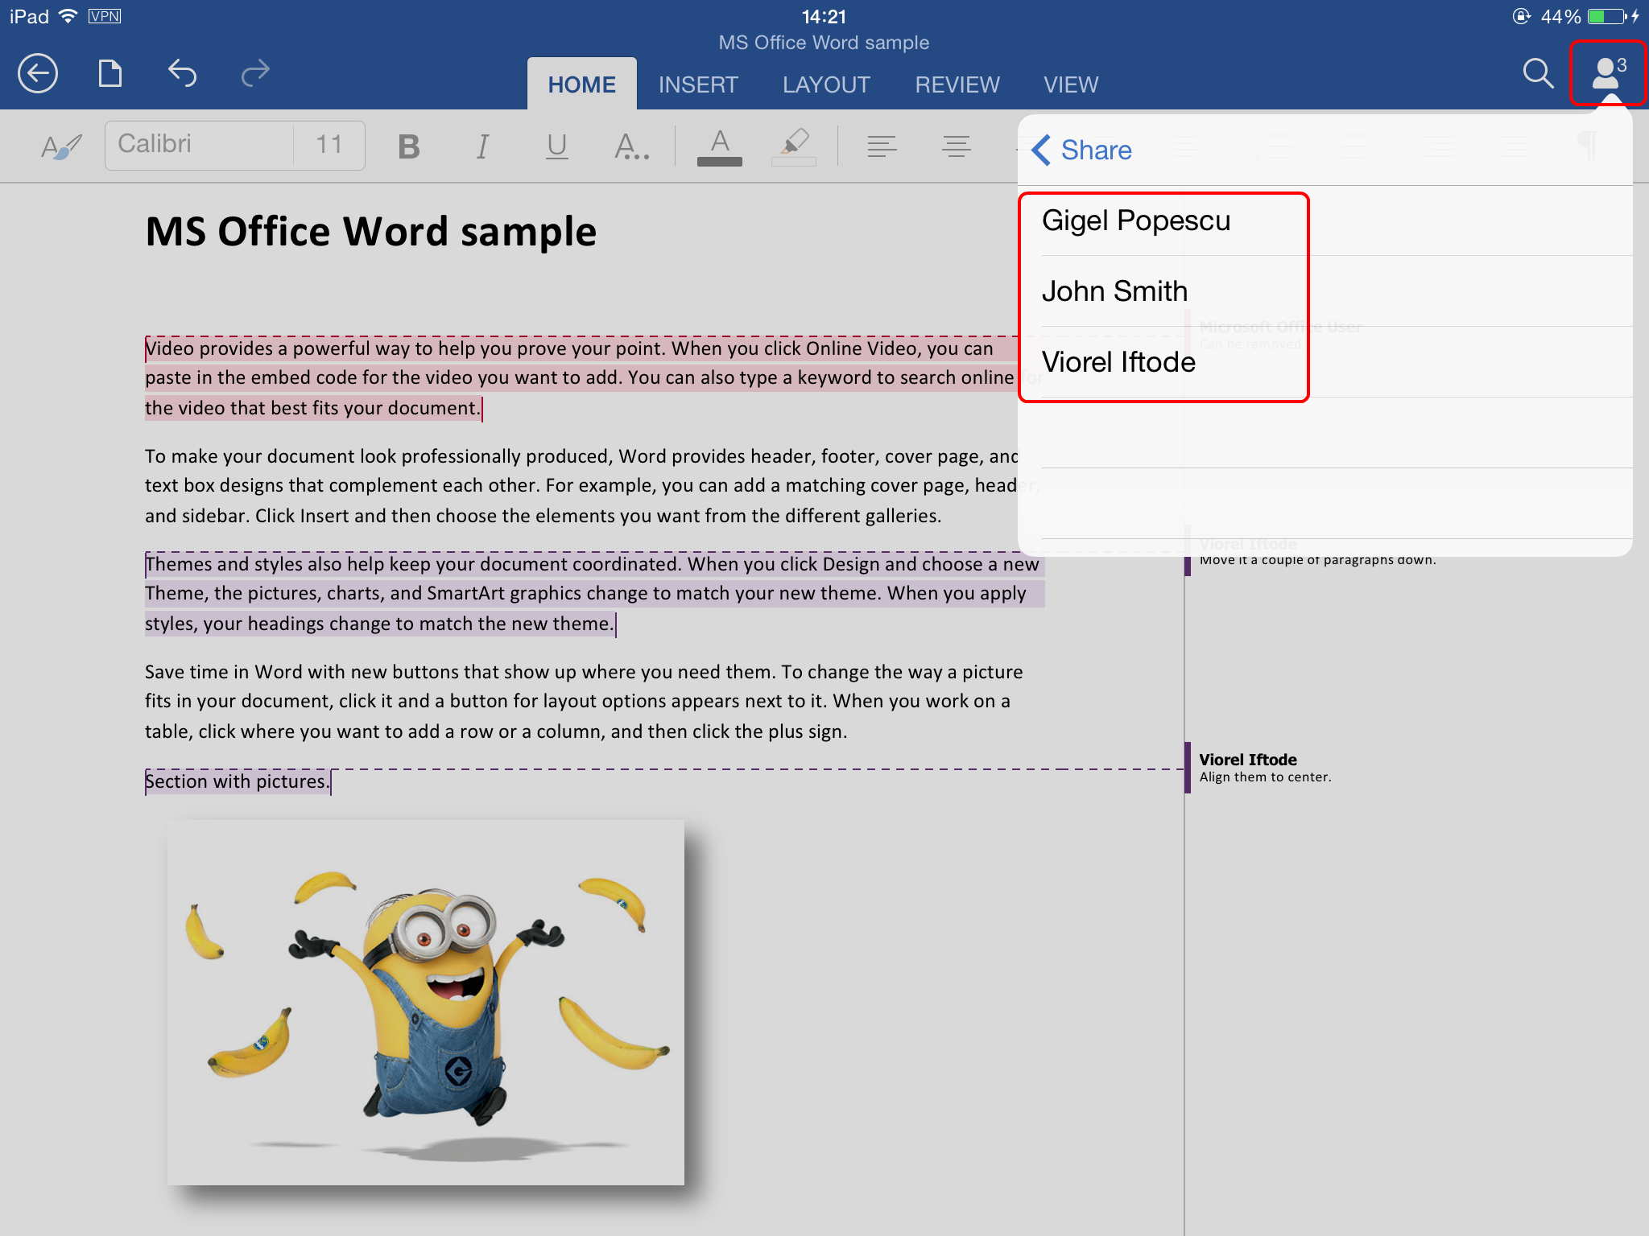Open the text highlight color picker
1649x1236 pixels.
(794, 147)
